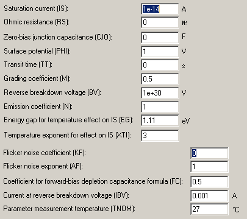This screenshot has width=247, height=219.
Task: Click the Flicker noise coefficient (KF) label
Action: pos(45,153)
